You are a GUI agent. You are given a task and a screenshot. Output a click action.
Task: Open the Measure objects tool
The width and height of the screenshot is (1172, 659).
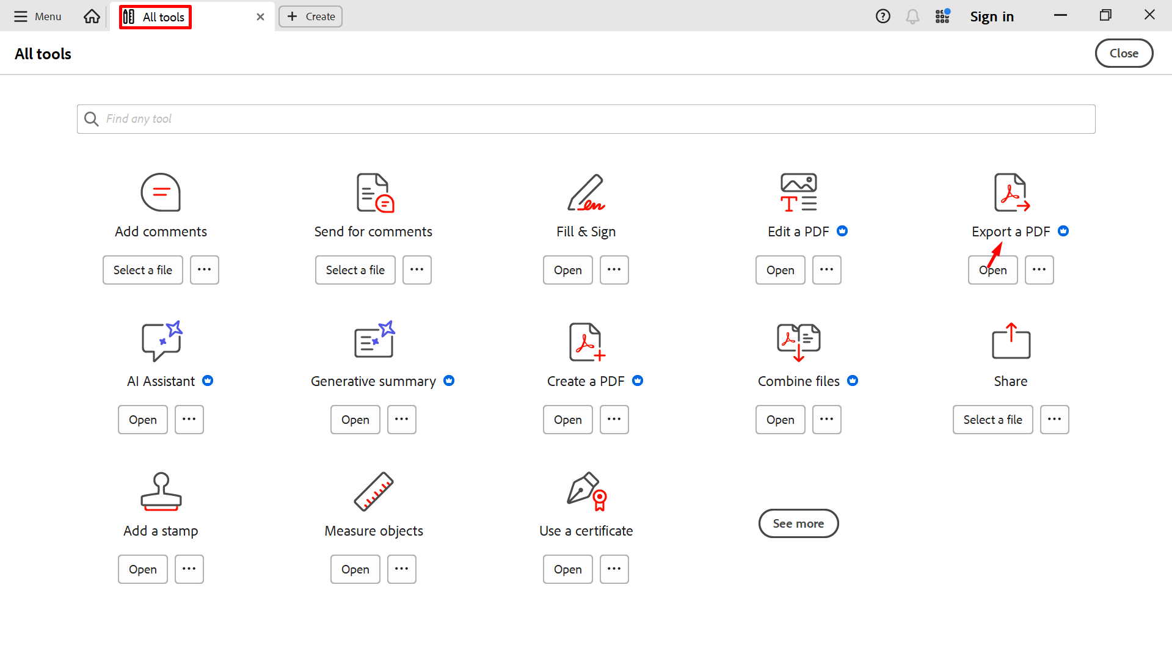355,569
